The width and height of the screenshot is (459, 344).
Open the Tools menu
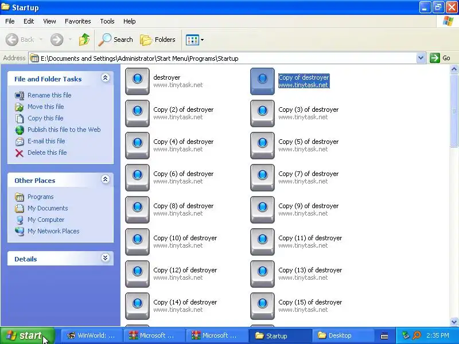point(107,21)
